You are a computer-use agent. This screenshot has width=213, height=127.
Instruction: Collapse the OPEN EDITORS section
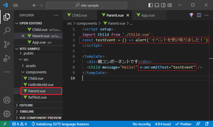(38, 23)
